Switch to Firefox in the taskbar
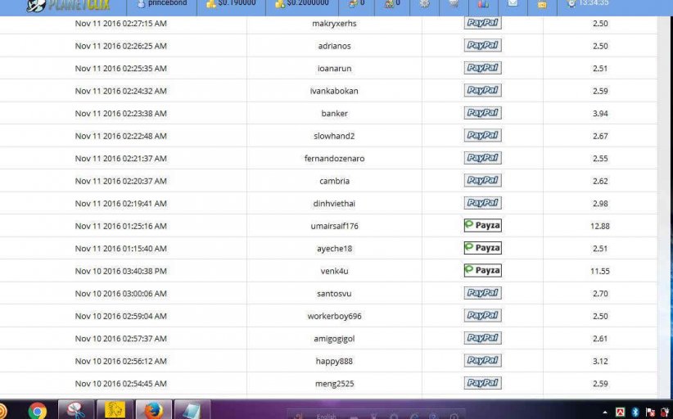This screenshot has height=419, width=673. tap(154, 410)
